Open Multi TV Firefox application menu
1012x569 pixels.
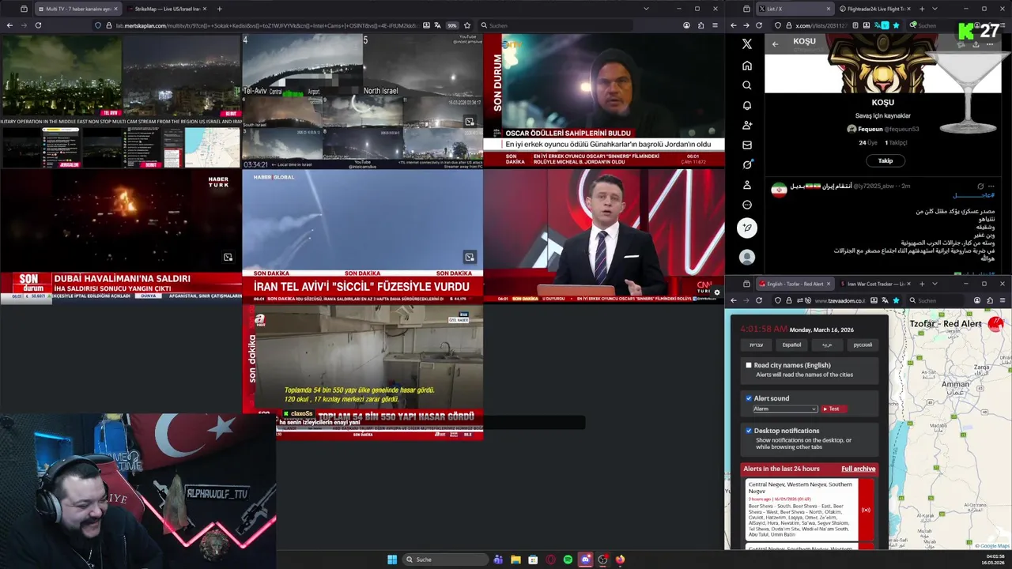[716, 25]
